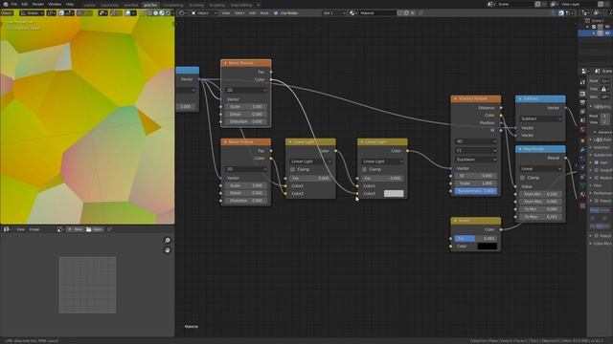Open Material properties tab icon
The height and width of the screenshot is (344, 613).
pos(582,194)
